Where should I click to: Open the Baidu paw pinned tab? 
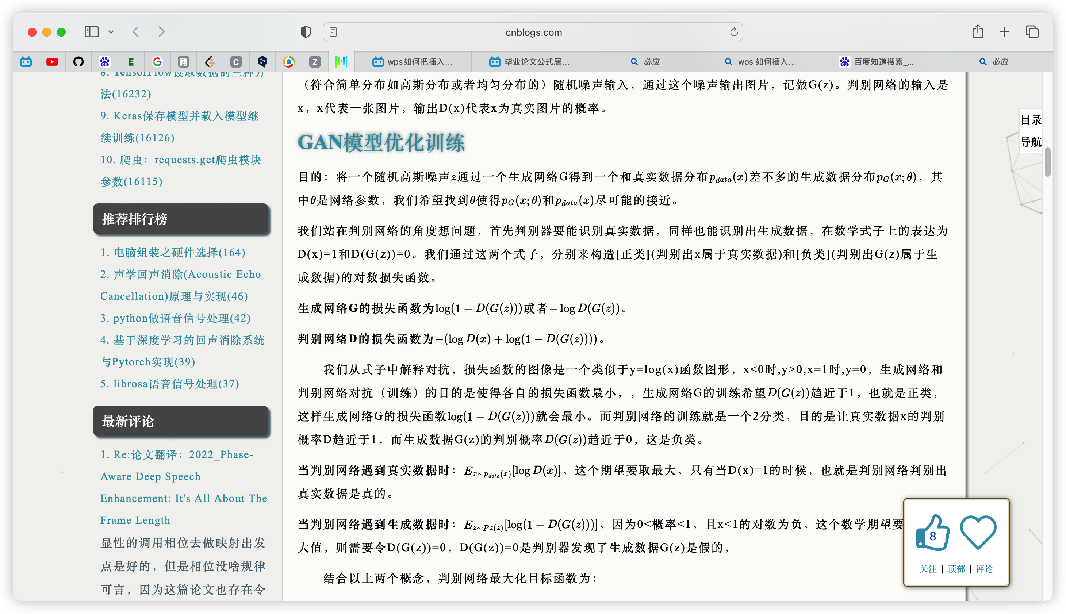104,62
